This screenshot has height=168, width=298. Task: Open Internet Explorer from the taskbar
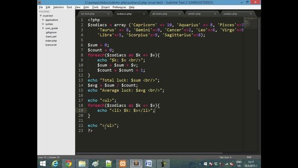point(55,164)
